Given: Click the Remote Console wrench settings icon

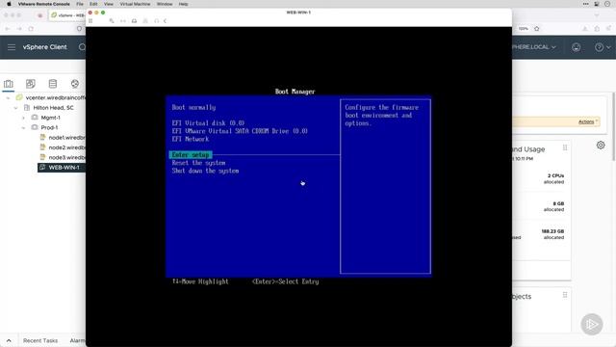Looking at the screenshot, I should coord(112,21).
